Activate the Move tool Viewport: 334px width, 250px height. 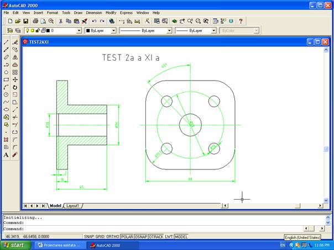pyautogui.click(x=15, y=79)
